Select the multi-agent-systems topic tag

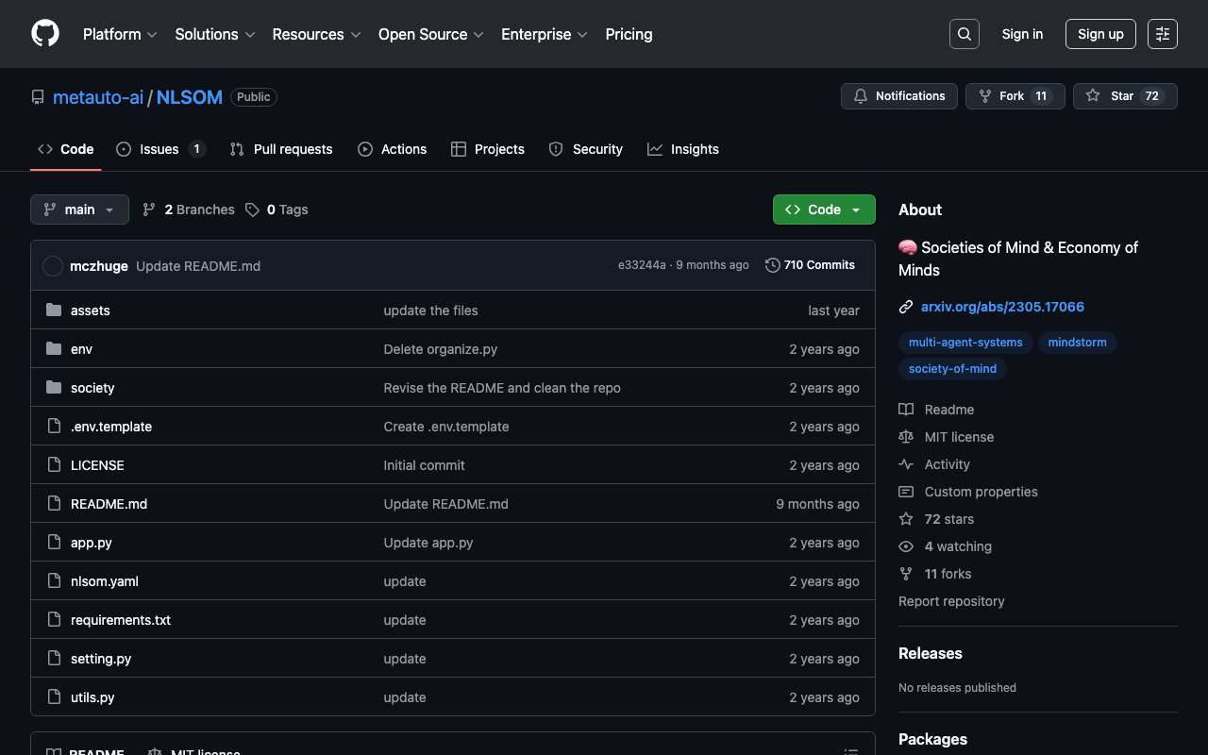click(x=965, y=343)
